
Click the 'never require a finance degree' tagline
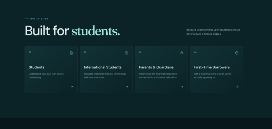pos(204,34)
